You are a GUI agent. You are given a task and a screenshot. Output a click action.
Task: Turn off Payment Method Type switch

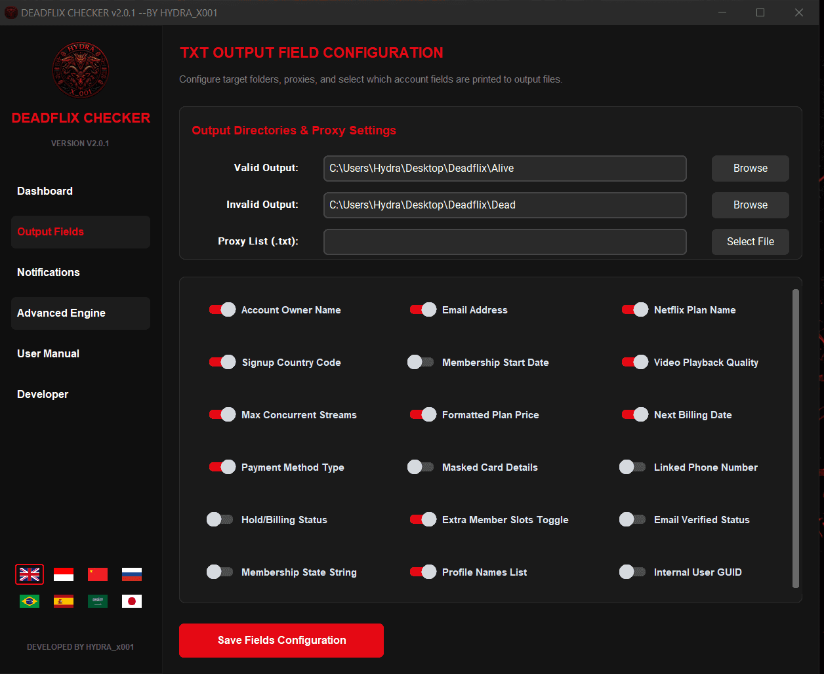click(x=222, y=467)
